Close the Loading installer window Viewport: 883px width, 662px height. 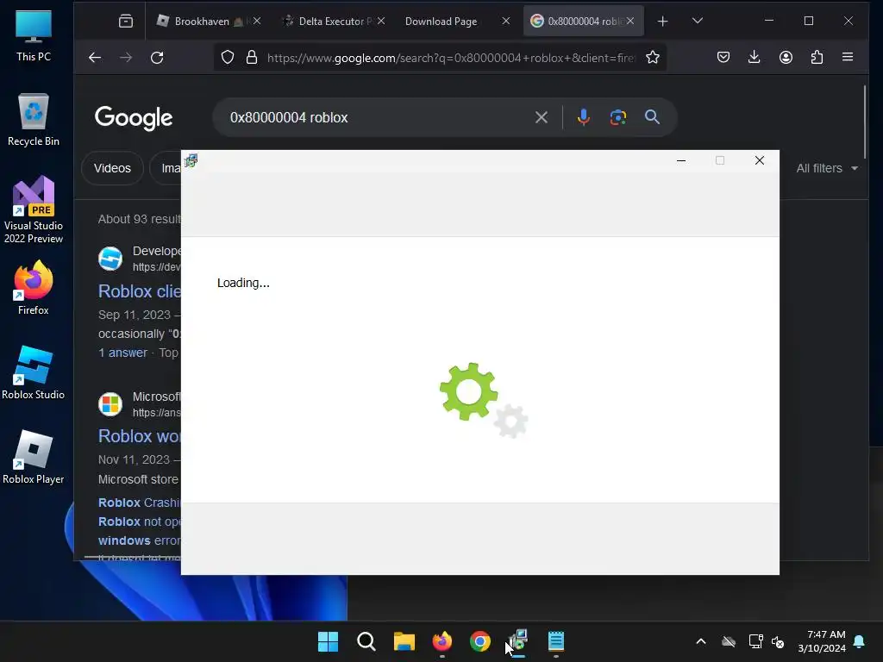pyautogui.click(x=759, y=161)
